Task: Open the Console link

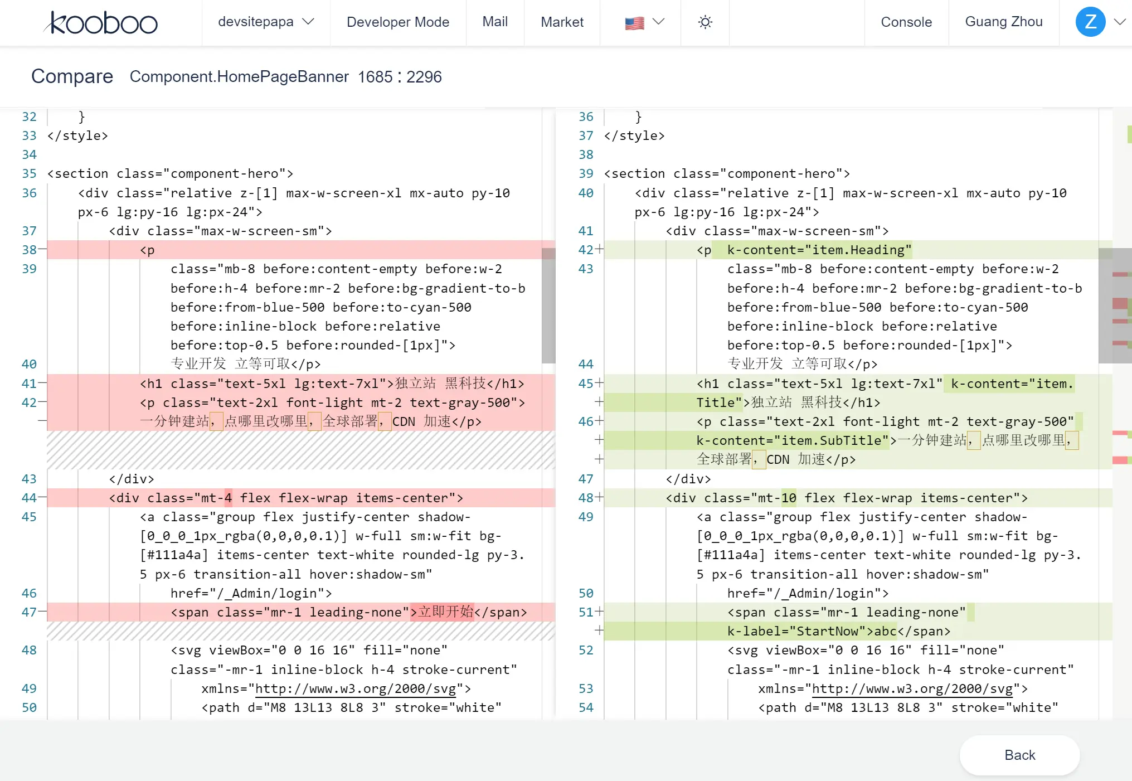Action: pos(906,22)
